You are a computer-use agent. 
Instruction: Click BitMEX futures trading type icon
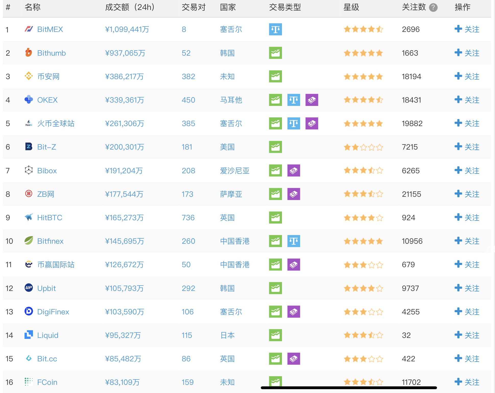pos(275,29)
